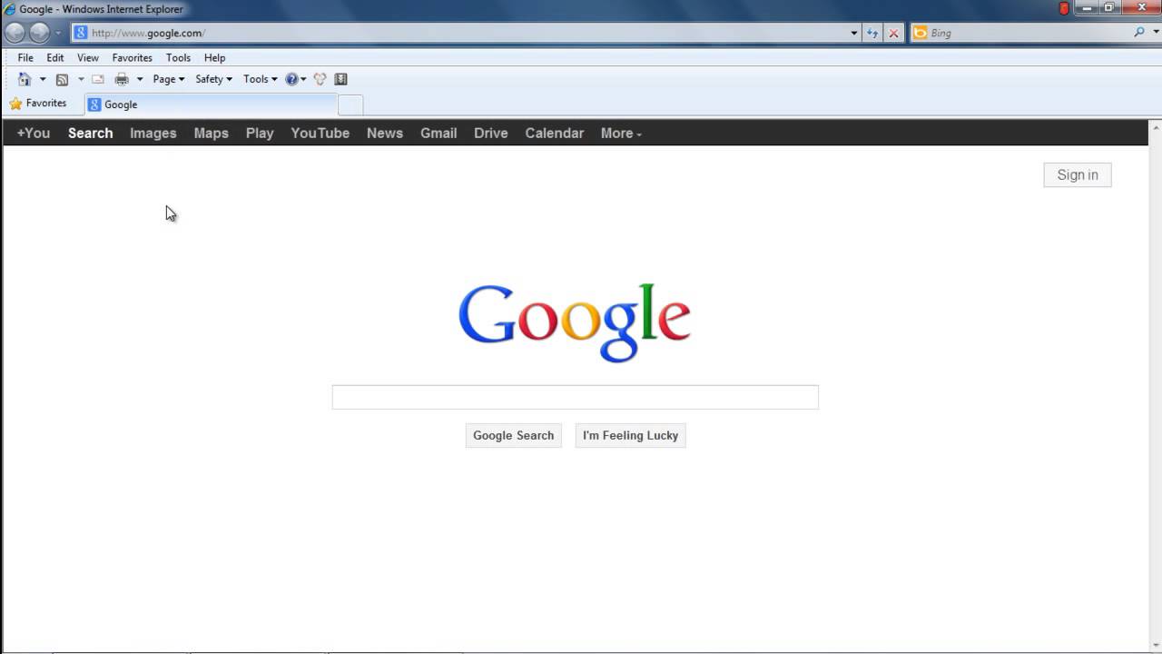The height and width of the screenshot is (654, 1162).
Task: Click the heart-shaped icon in command bar
Action: (320, 80)
